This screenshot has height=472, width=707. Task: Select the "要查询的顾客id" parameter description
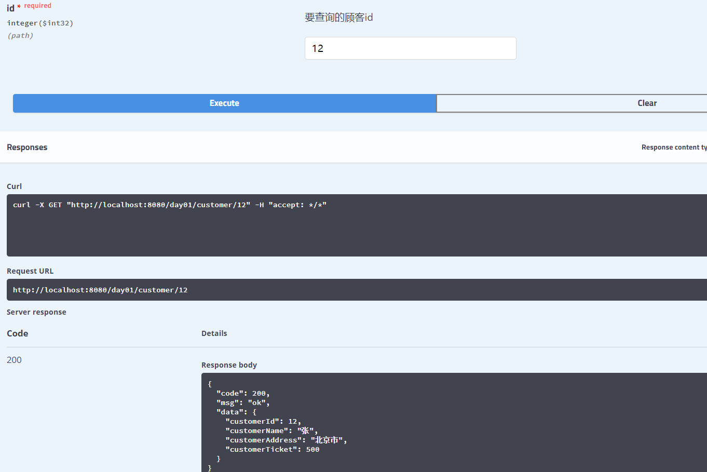pyautogui.click(x=338, y=17)
